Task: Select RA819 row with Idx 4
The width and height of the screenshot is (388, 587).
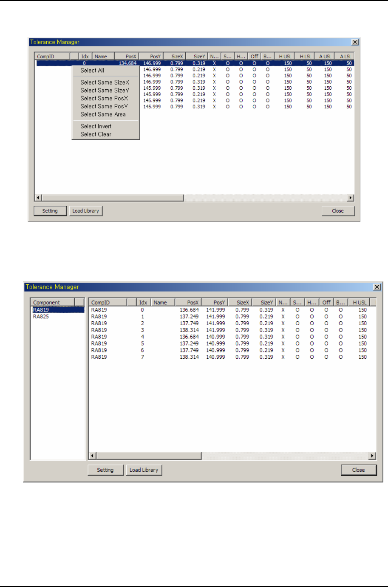Action: [232, 337]
